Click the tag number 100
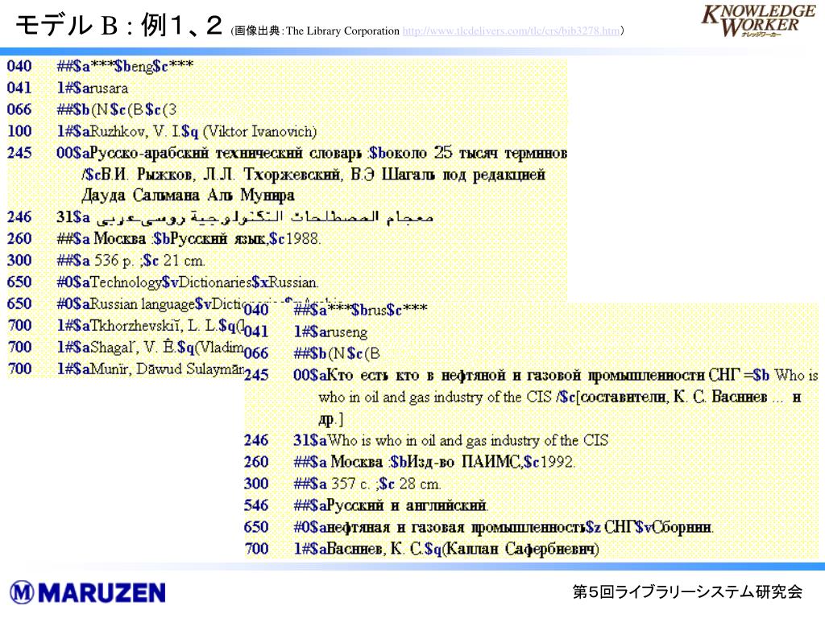The image size is (825, 618). point(19,131)
